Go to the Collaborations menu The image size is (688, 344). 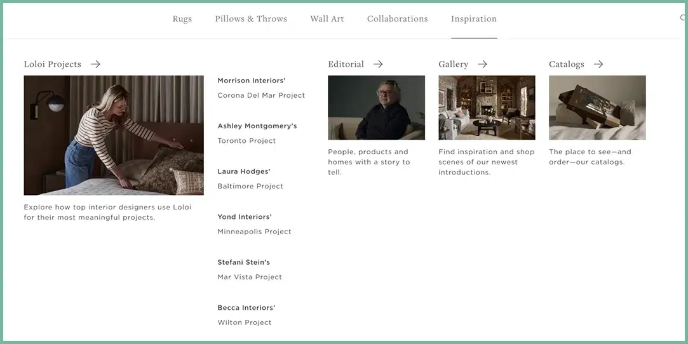397,19
